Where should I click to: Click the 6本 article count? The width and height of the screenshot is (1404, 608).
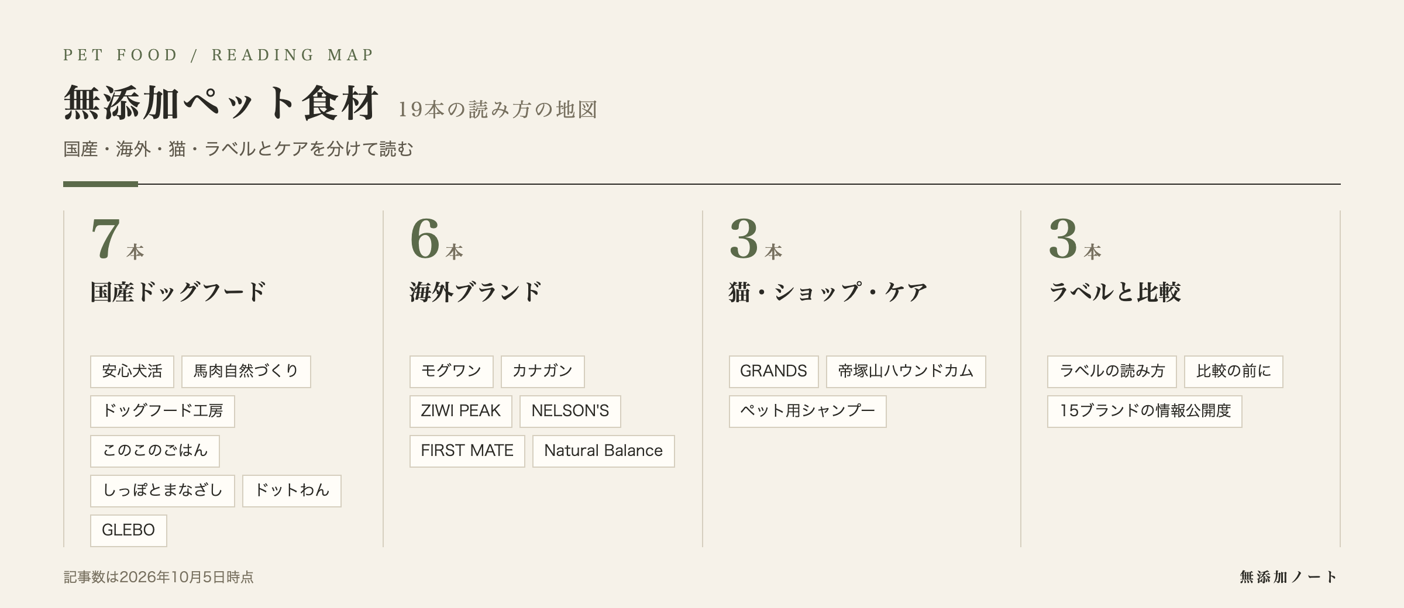(x=436, y=239)
